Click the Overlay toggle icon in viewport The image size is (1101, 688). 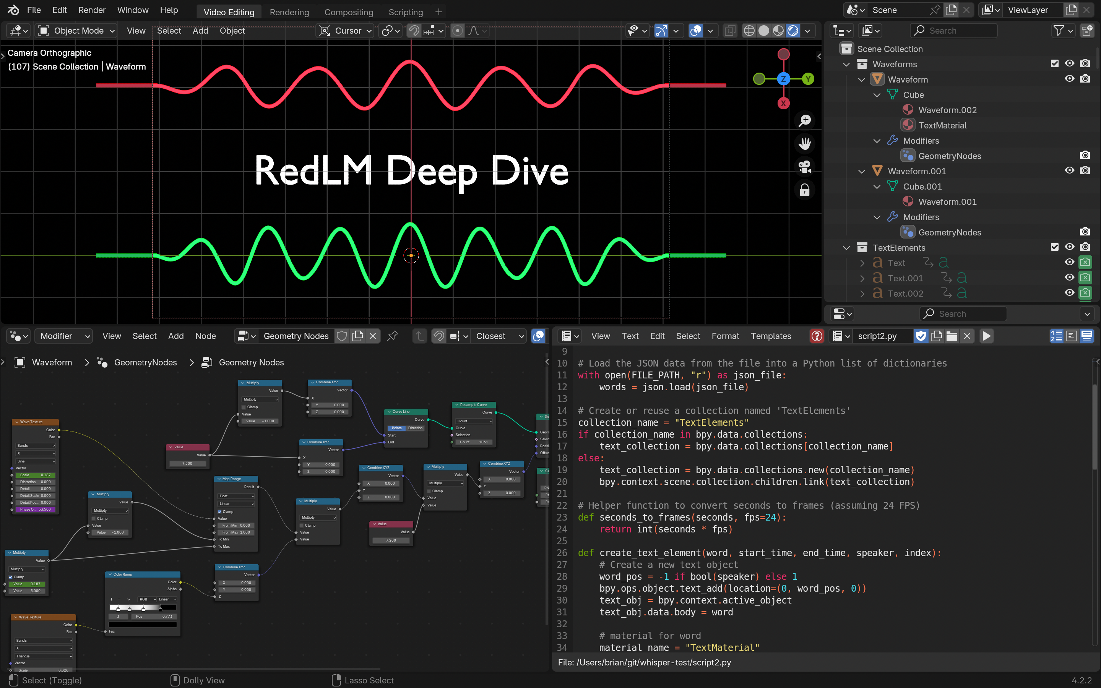695,30
